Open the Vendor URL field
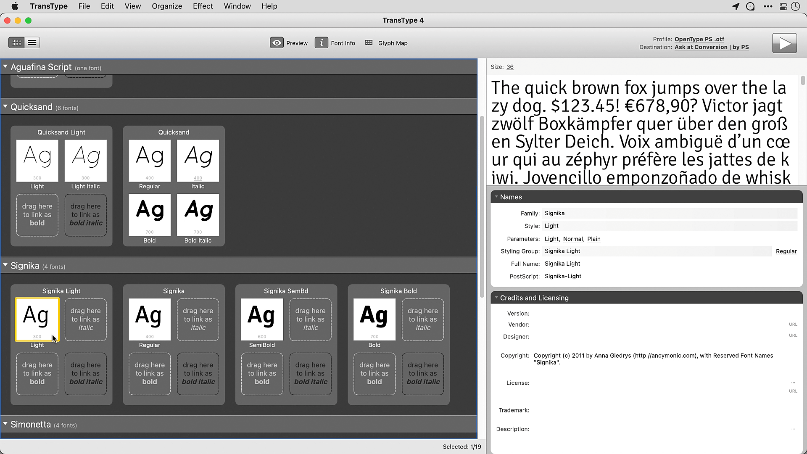 (793, 325)
